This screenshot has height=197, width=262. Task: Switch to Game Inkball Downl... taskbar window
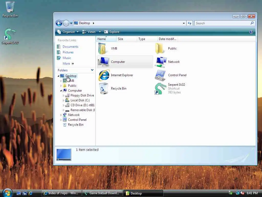point(102,193)
